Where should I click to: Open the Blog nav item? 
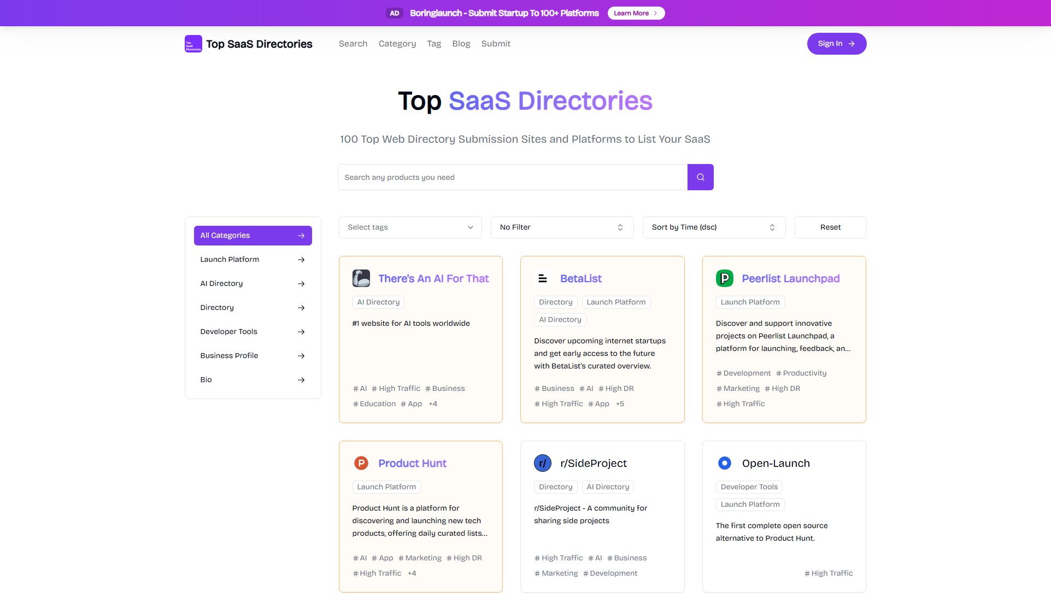(x=461, y=44)
